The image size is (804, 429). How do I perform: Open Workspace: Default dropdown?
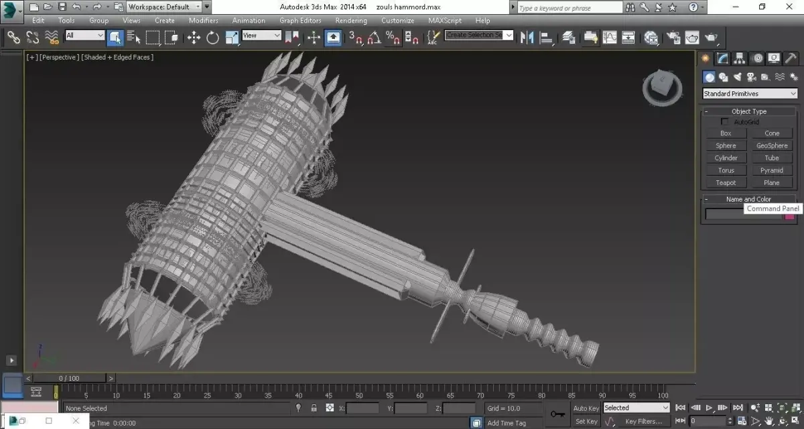163,7
